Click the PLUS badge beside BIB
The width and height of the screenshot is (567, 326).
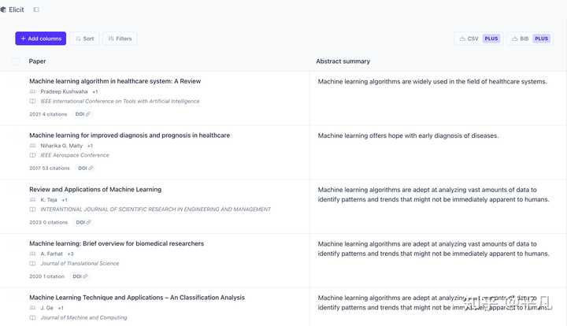pyautogui.click(x=541, y=39)
